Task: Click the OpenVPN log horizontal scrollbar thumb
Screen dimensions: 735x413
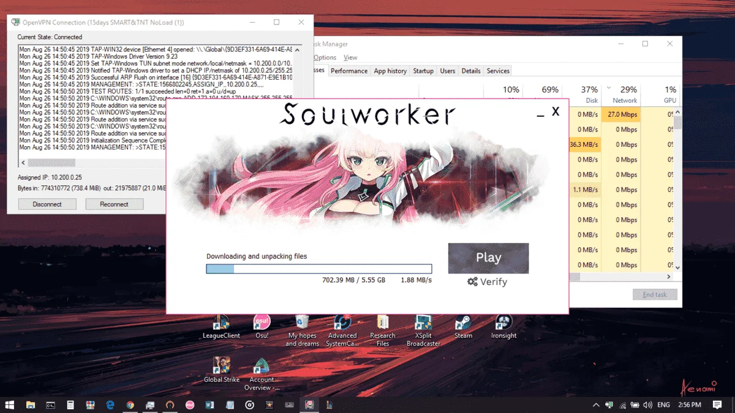Action: pos(51,163)
